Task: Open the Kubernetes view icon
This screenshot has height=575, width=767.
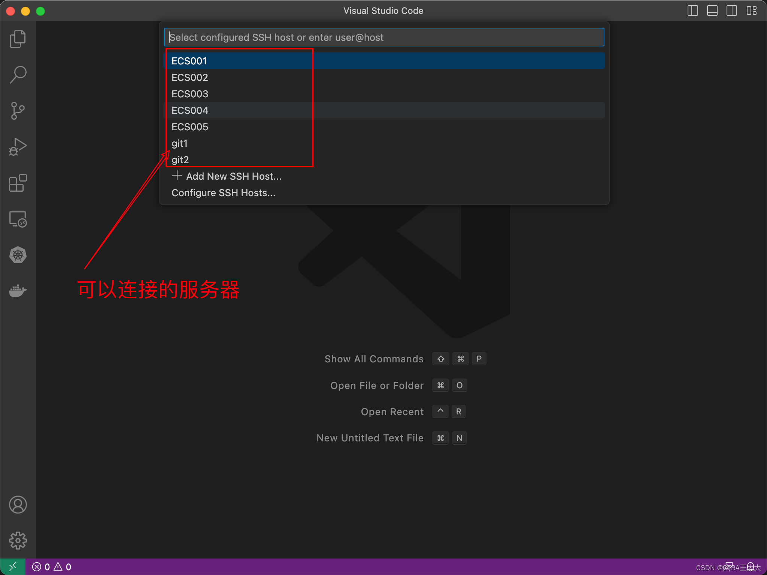Action: (x=18, y=255)
